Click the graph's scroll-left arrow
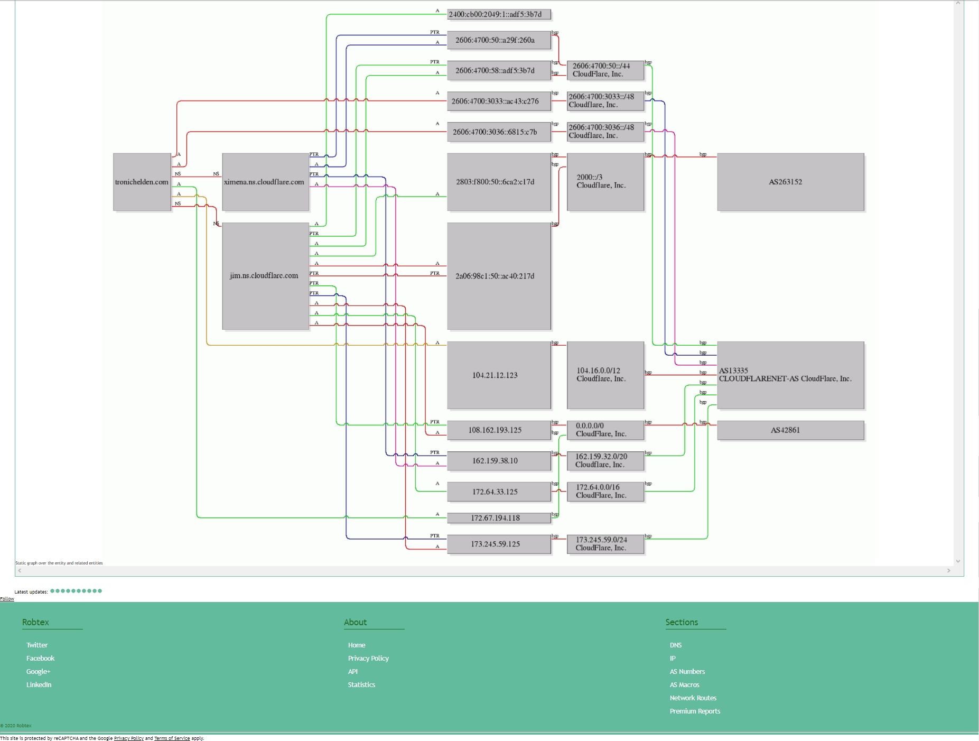 pyautogui.click(x=20, y=571)
